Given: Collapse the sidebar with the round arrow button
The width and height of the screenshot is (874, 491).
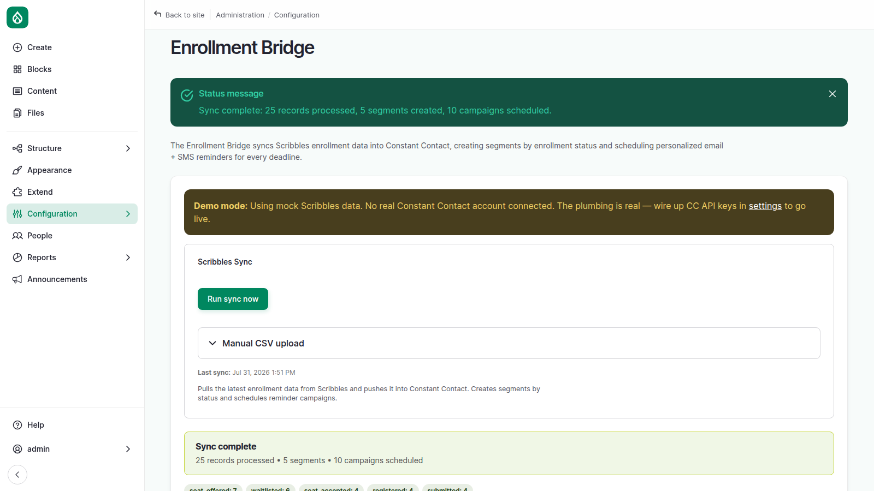Looking at the screenshot, I should click(x=17, y=475).
